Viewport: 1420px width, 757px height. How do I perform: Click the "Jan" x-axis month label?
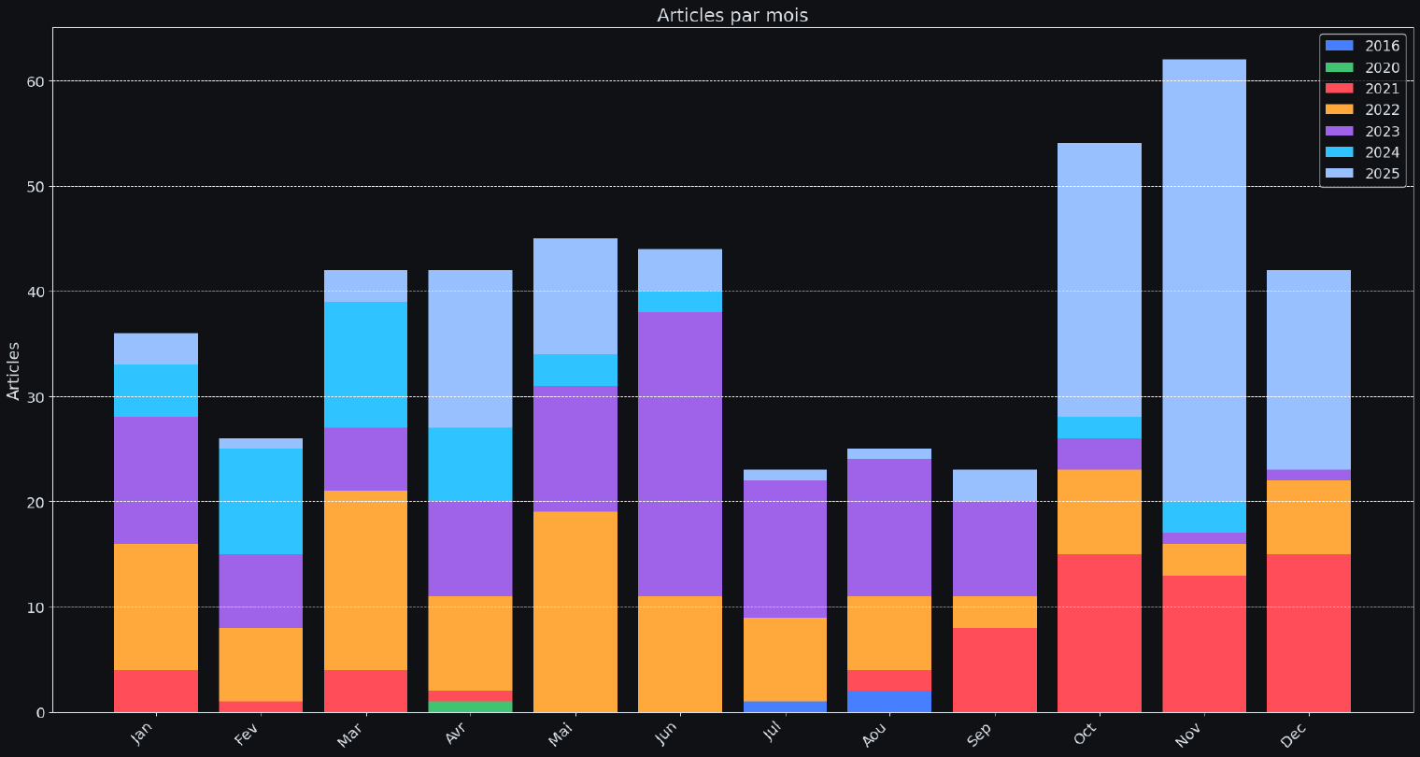(142, 734)
